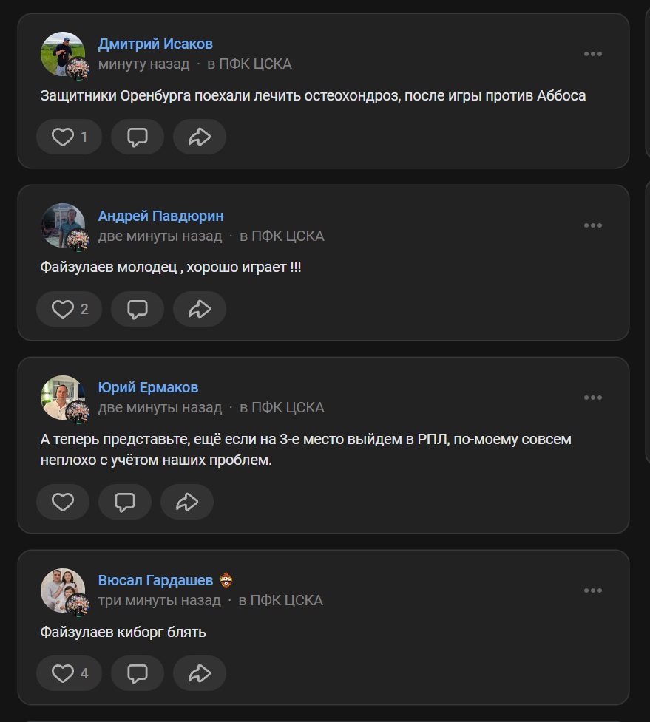Share Вюсал Гардашев's post
The height and width of the screenshot is (722, 650).
click(x=199, y=673)
